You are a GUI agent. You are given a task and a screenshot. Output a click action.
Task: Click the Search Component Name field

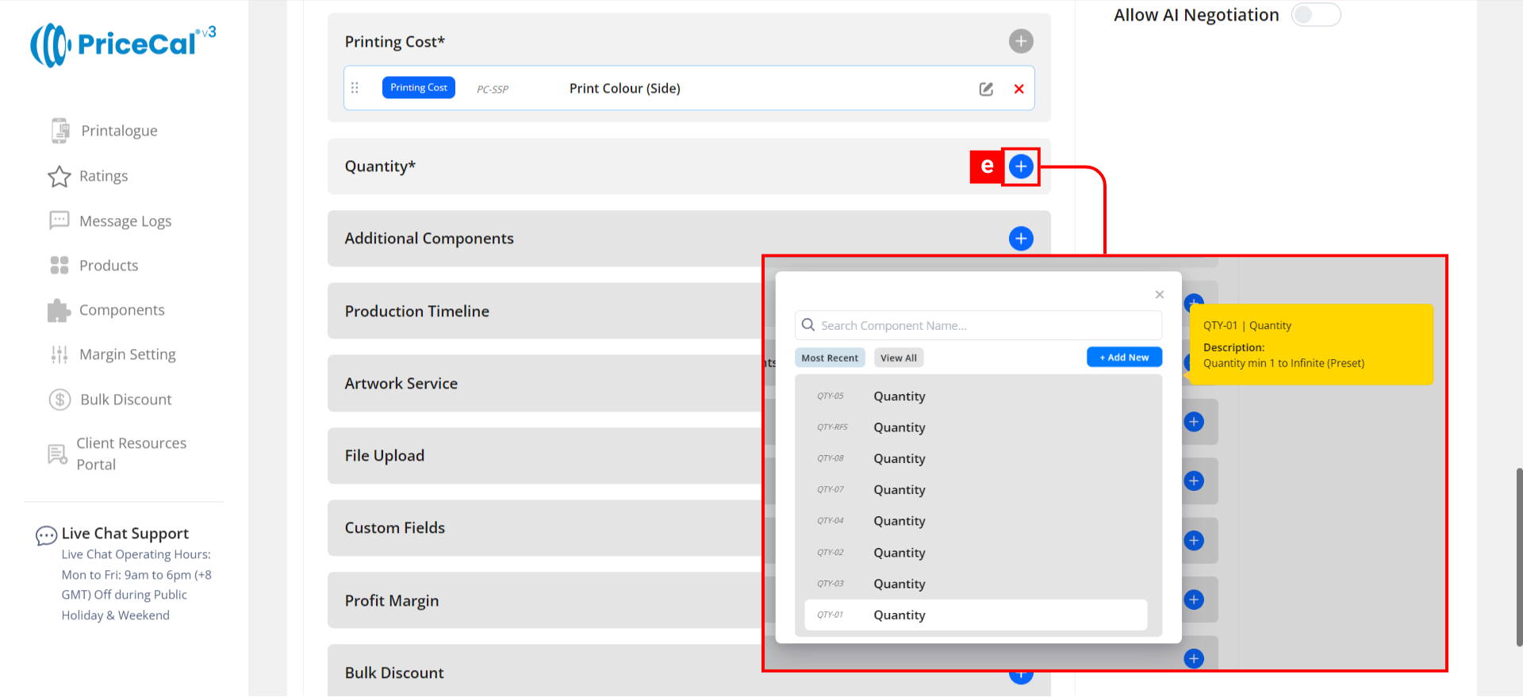pyautogui.click(x=984, y=326)
